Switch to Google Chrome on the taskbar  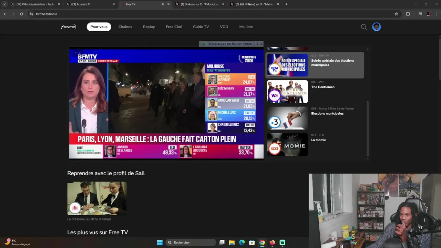(262, 242)
